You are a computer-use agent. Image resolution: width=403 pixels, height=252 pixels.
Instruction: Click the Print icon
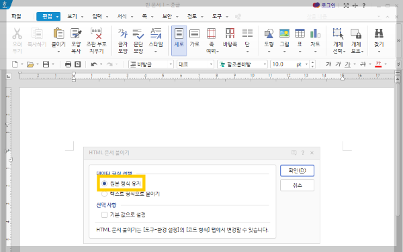coord(68,64)
